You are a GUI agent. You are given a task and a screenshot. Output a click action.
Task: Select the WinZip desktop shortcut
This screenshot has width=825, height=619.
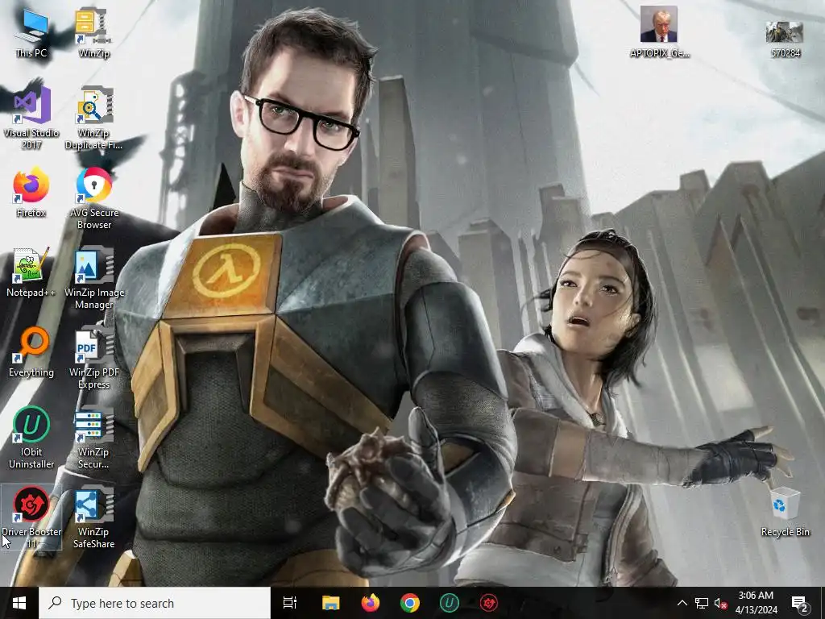point(93,32)
